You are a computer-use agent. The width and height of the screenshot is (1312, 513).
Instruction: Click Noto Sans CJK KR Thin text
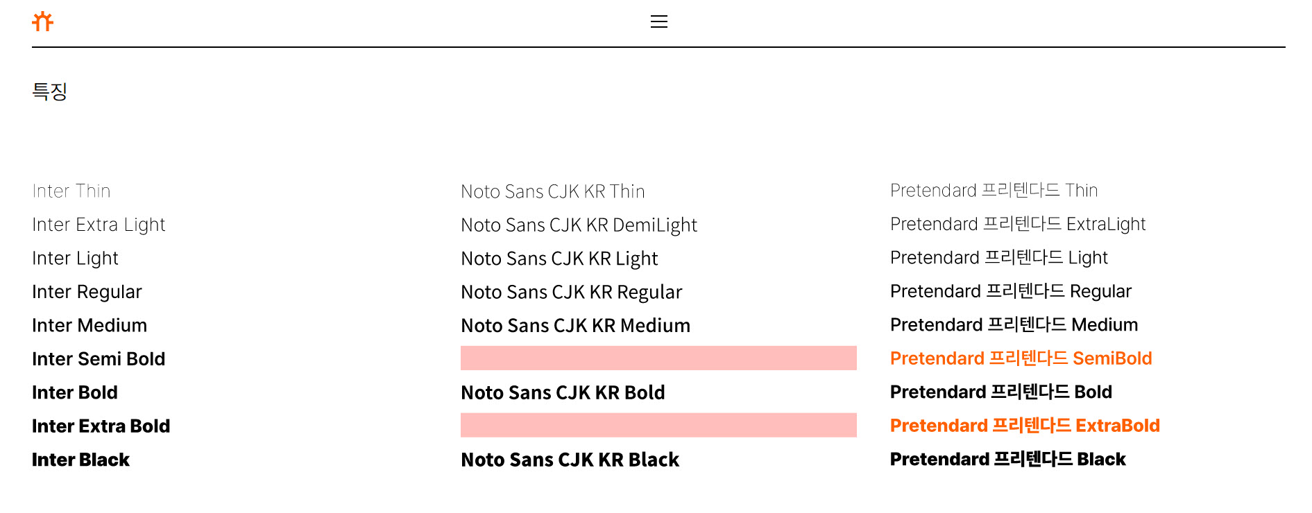[x=553, y=191]
